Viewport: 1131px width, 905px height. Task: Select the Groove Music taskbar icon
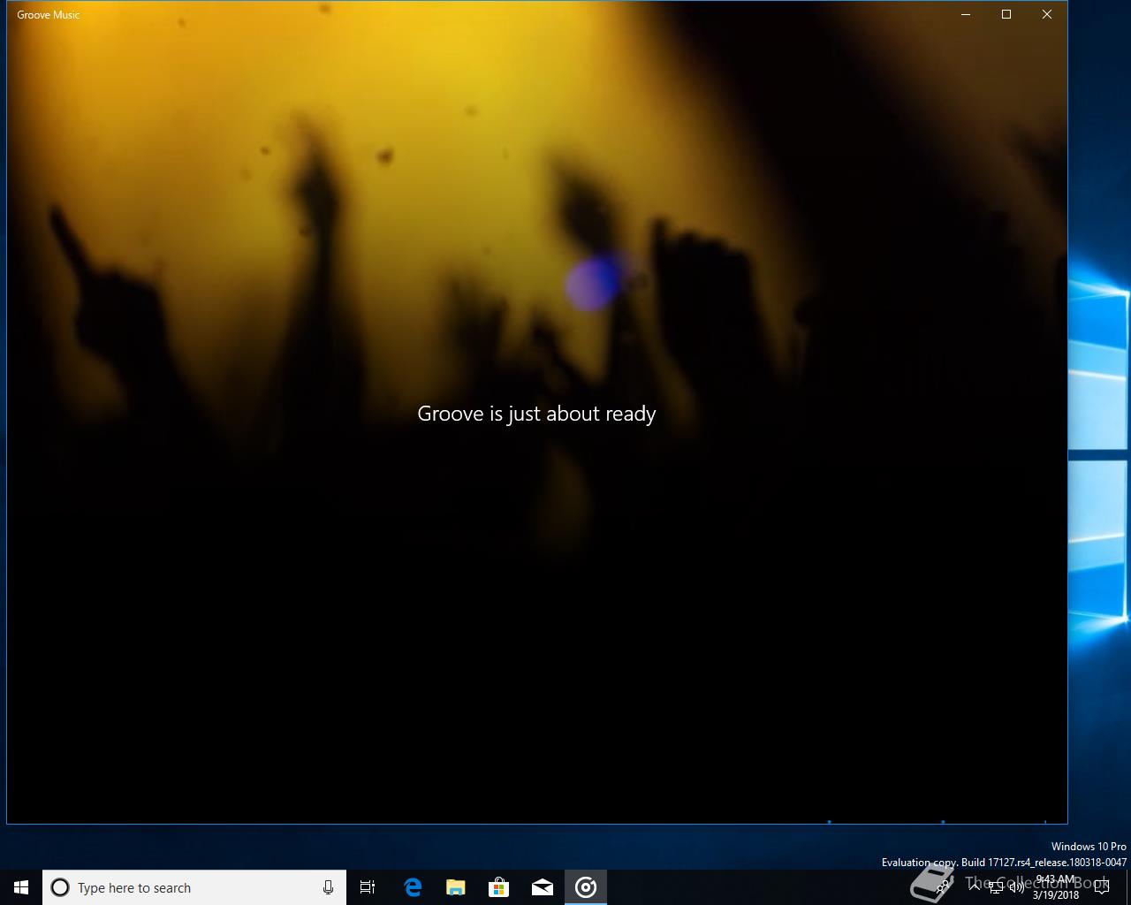coord(586,887)
